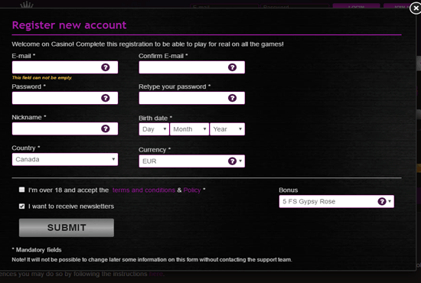Open the birth Year dropdown

(x=227, y=129)
